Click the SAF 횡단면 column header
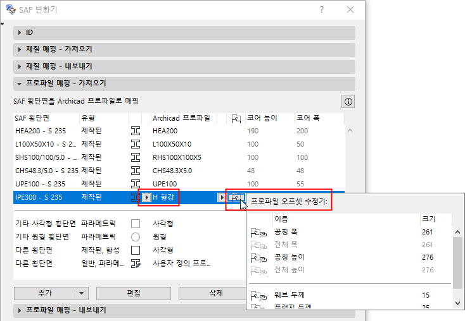Image resolution: width=465 pixels, height=321 pixels. [46, 118]
